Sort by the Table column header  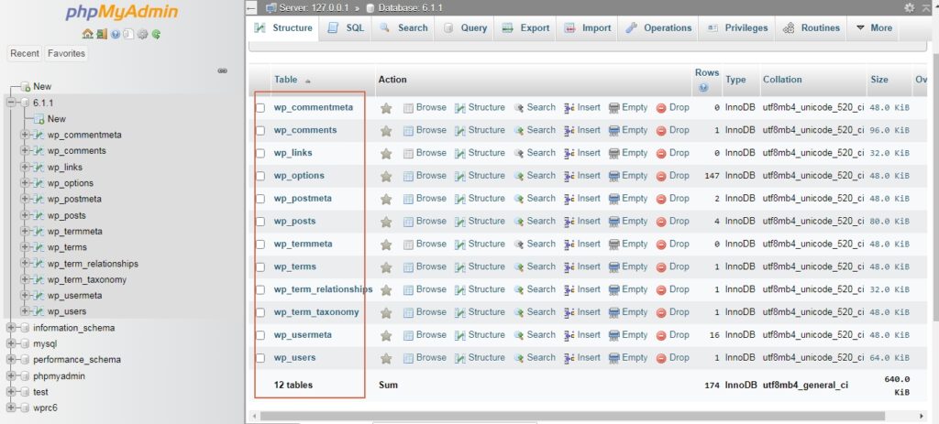pyautogui.click(x=286, y=80)
